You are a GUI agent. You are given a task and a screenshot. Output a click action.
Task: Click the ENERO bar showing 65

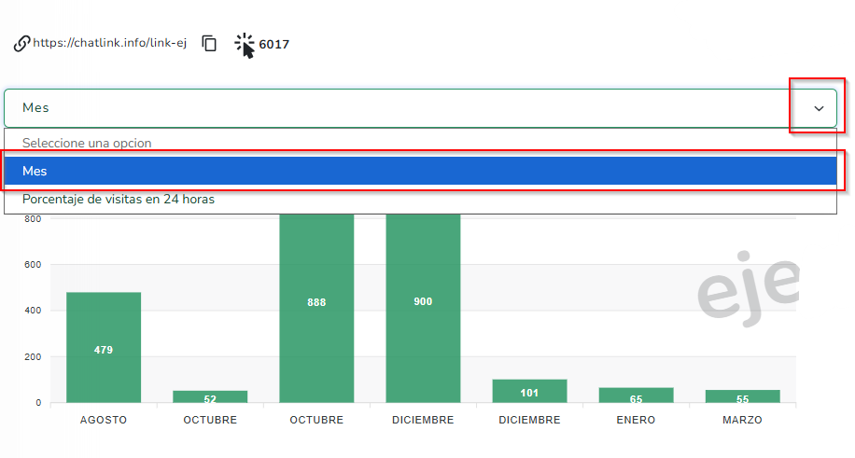(x=636, y=395)
